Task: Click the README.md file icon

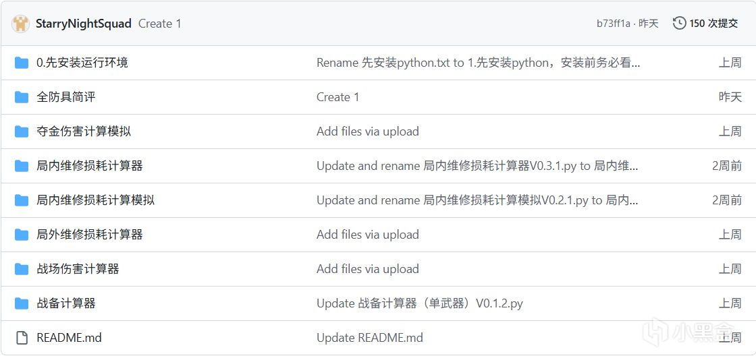Action: (x=22, y=338)
